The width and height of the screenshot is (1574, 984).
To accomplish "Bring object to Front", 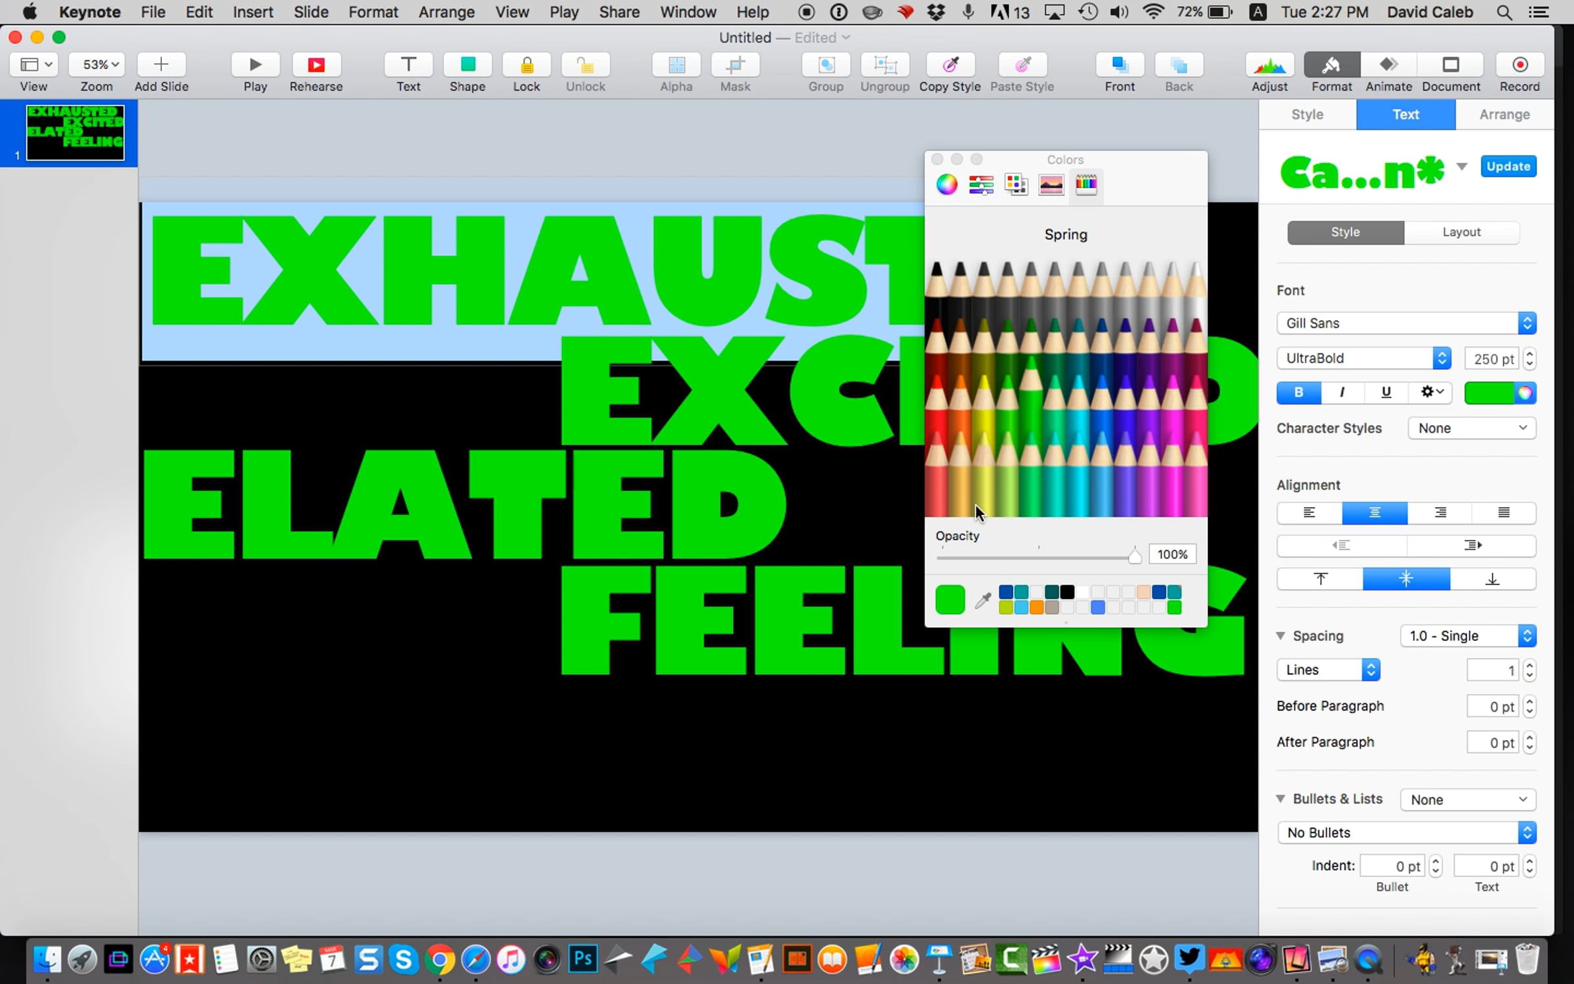I will click(x=1119, y=65).
